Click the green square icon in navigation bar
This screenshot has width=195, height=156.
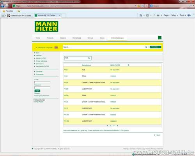160,38
